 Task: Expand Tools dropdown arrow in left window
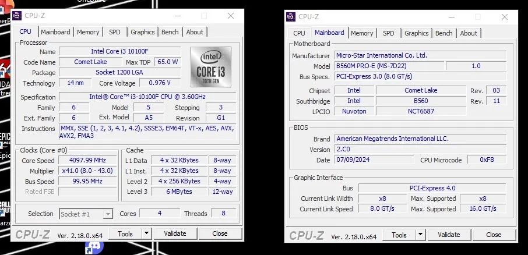146,233
